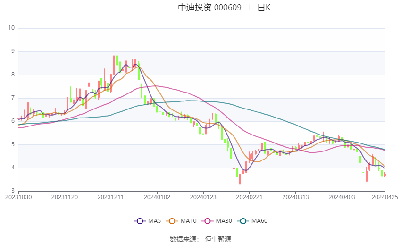Toggle MA60 visibility via its legend text
Image resolution: width=401 pixels, height=244 pixels.
tap(259, 221)
